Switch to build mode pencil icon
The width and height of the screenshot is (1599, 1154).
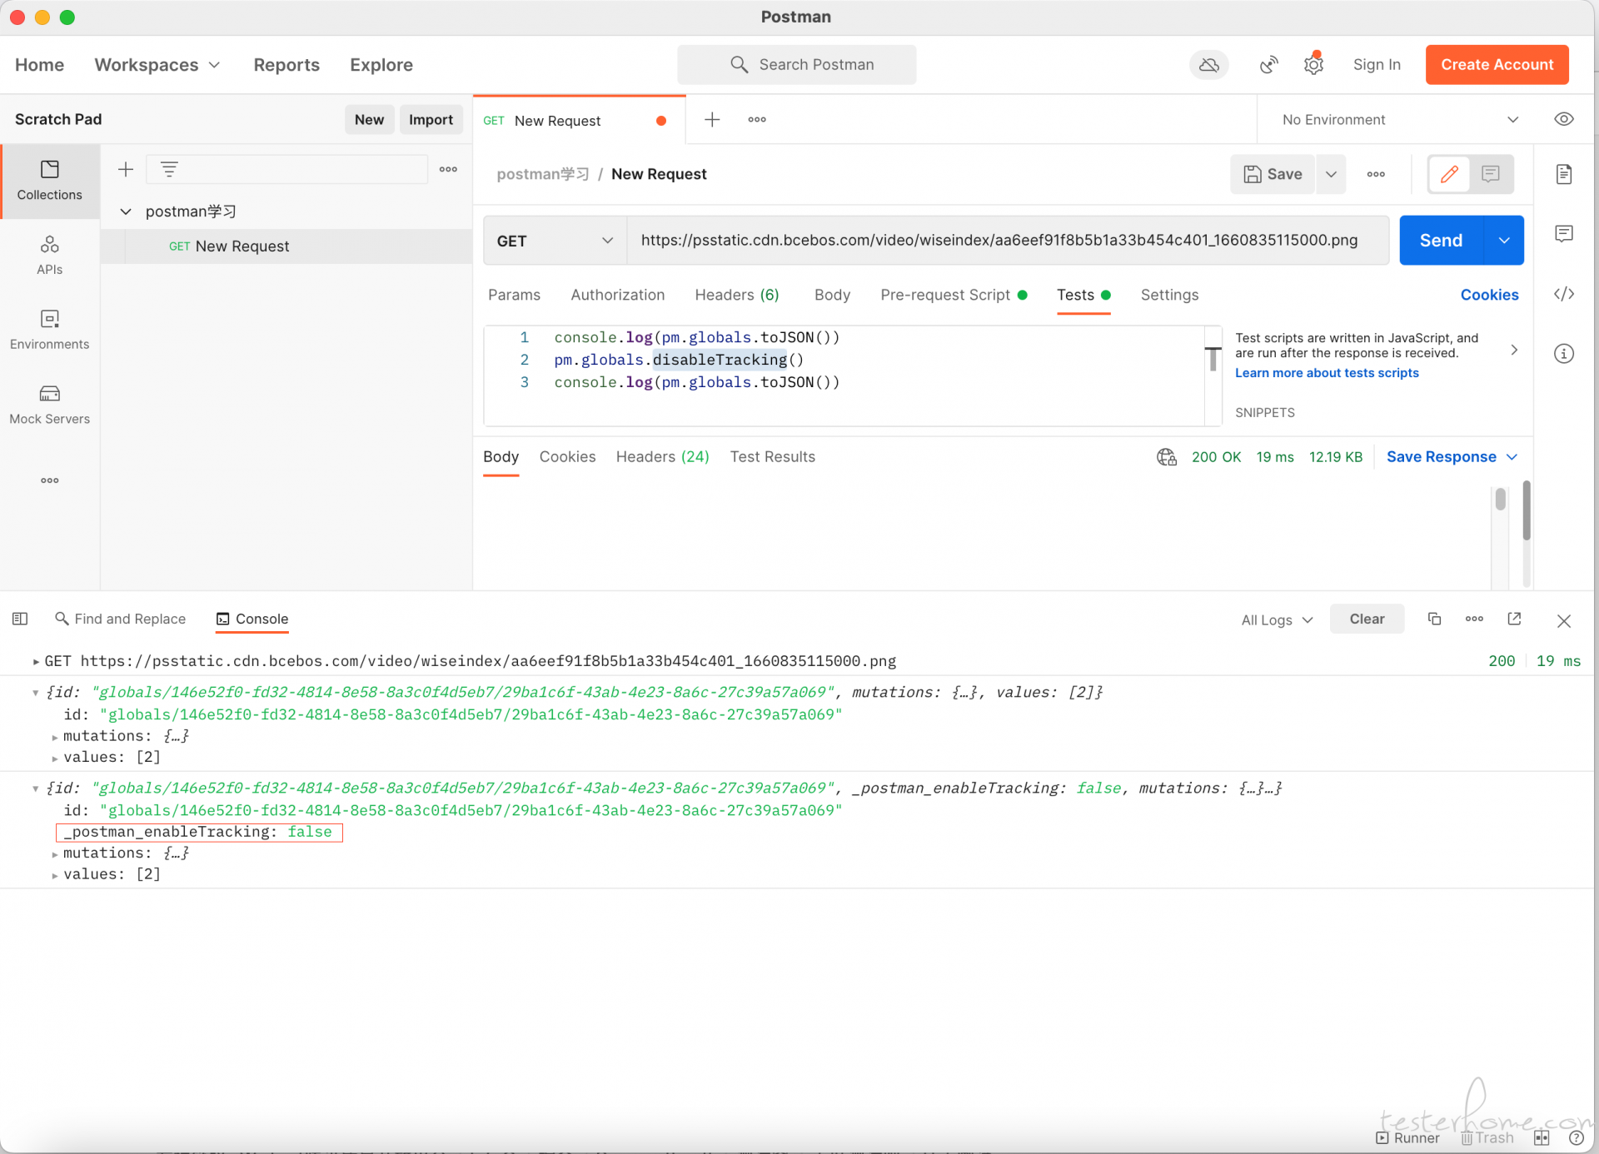[x=1449, y=174]
